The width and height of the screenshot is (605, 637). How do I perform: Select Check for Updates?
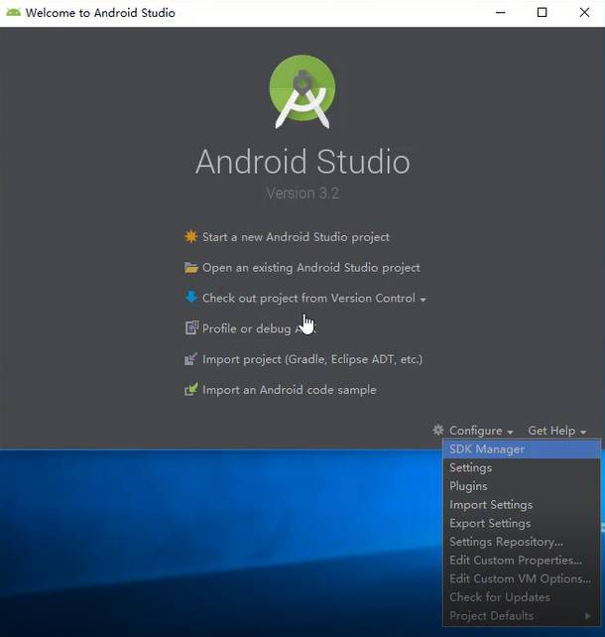[522, 597]
